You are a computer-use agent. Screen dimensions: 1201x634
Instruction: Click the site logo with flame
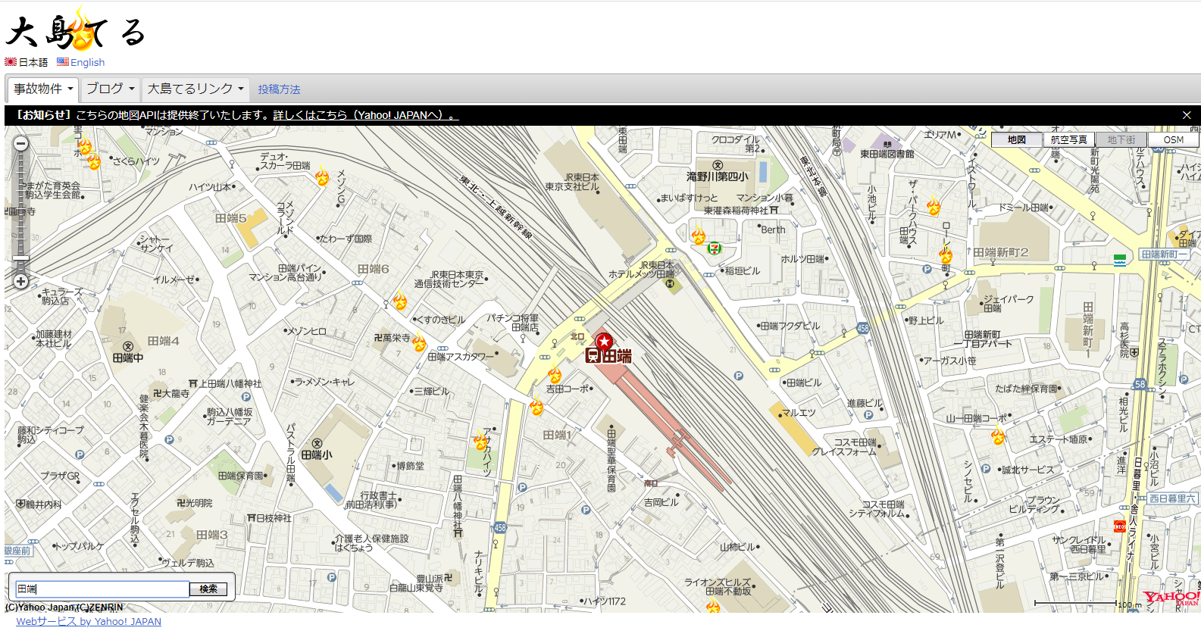pos(74,32)
